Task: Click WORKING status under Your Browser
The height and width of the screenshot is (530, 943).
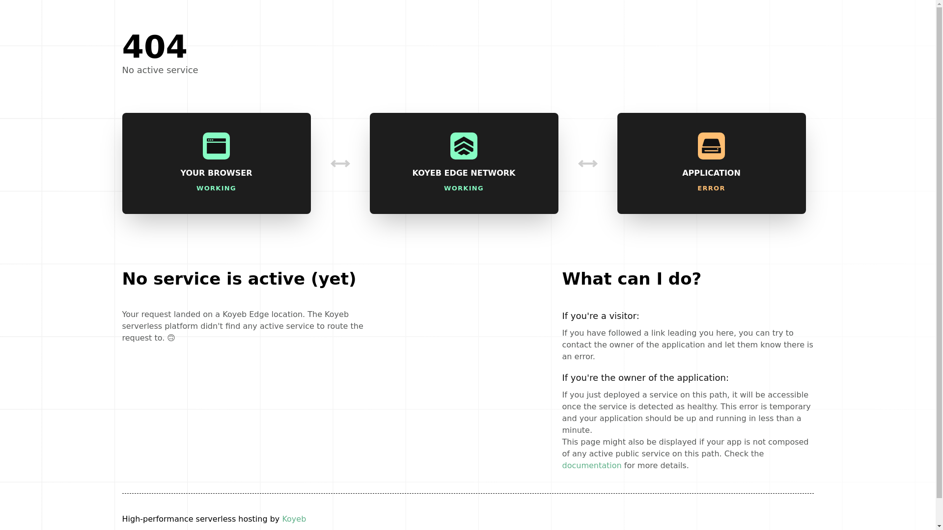Action: pos(216,188)
